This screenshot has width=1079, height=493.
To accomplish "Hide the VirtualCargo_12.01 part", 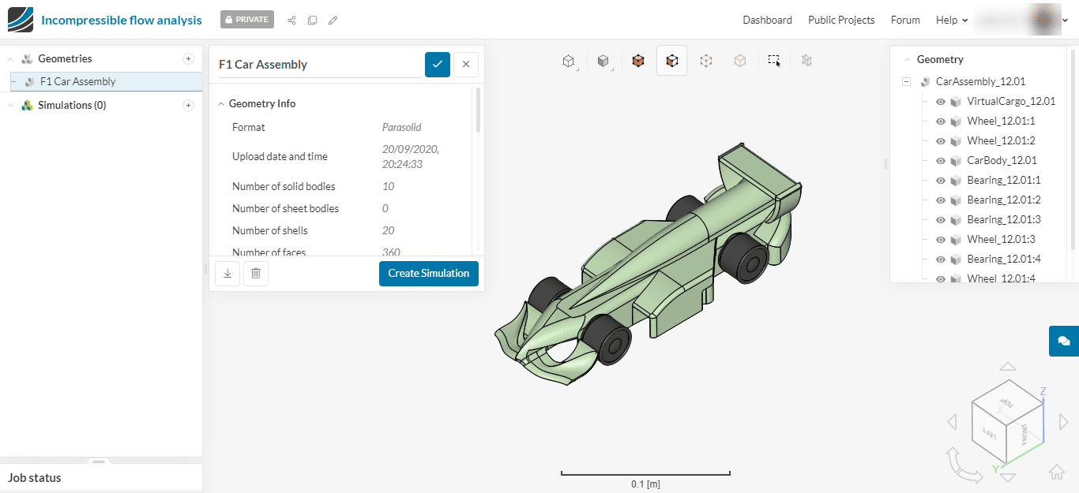I will (940, 101).
